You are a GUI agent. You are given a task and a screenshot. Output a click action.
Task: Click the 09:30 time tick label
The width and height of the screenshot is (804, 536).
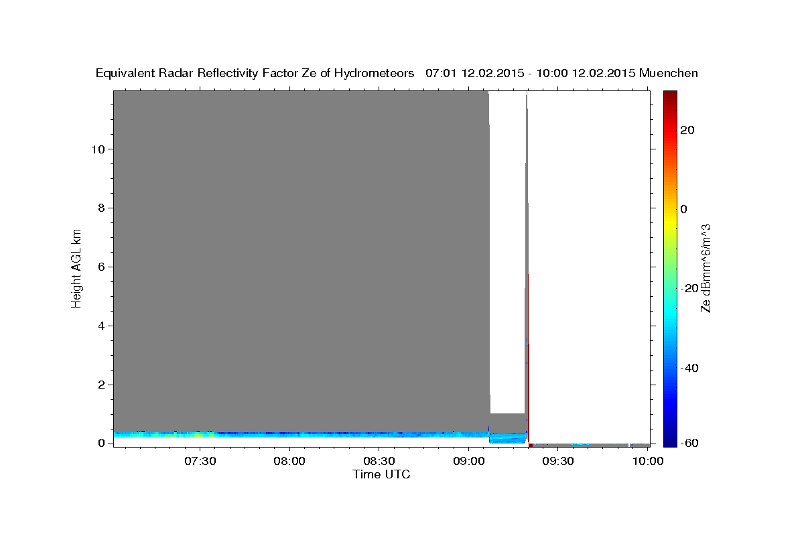coord(559,461)
